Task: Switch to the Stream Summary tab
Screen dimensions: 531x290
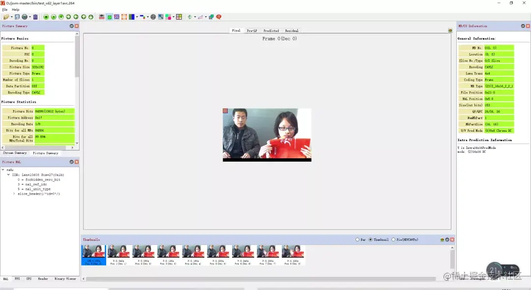Action: (x=14, y=153)
